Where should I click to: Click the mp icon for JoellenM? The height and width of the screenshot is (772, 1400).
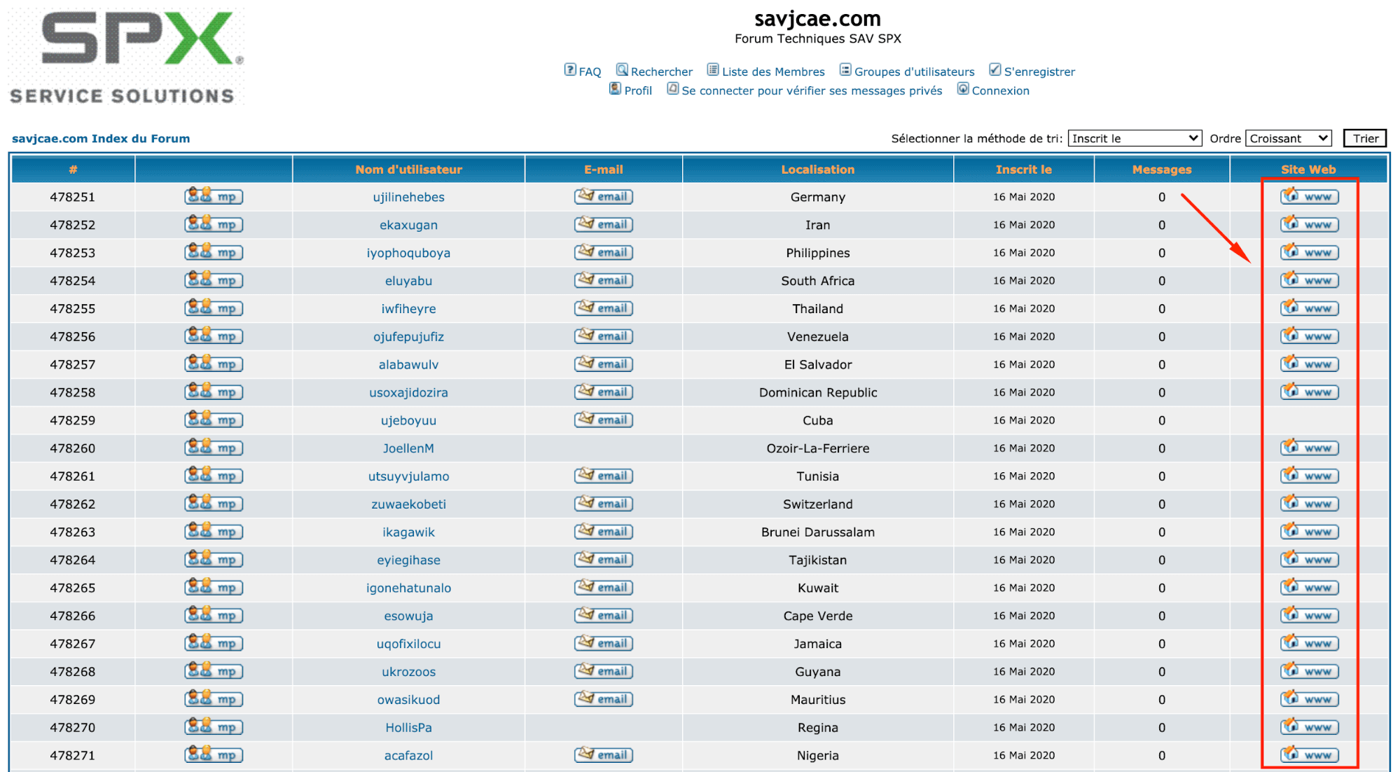click(214, 448)
